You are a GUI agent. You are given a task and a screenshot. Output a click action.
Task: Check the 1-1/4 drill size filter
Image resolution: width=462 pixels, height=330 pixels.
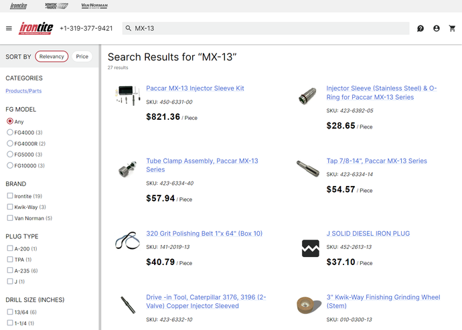pos(10,323)
